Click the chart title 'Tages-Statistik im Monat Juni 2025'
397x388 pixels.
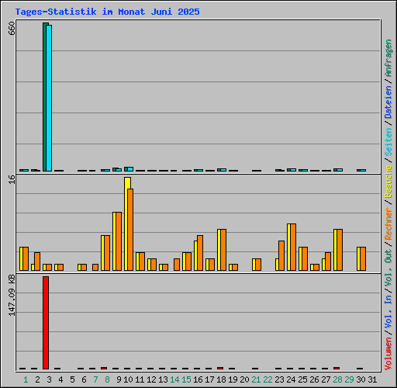107,12
